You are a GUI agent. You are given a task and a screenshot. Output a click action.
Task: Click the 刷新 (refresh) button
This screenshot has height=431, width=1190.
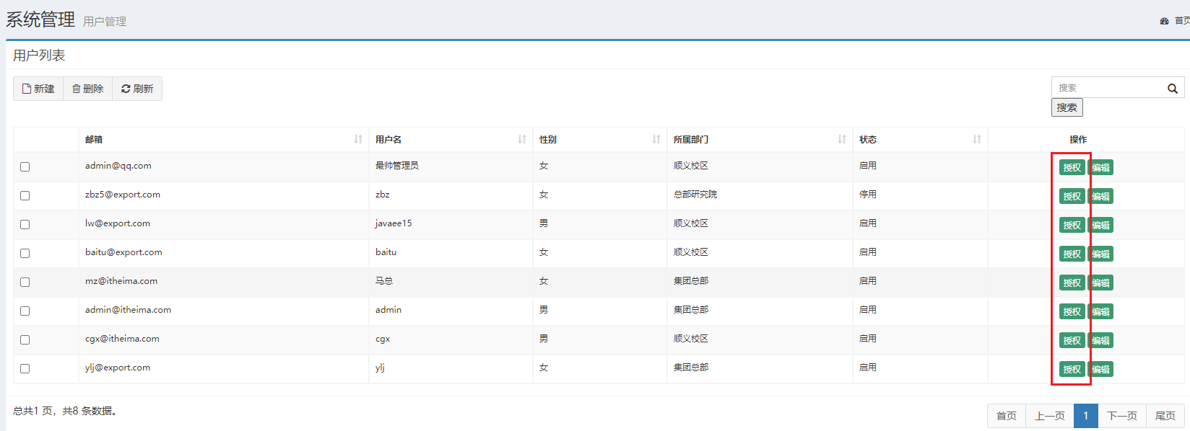point(137,89)
